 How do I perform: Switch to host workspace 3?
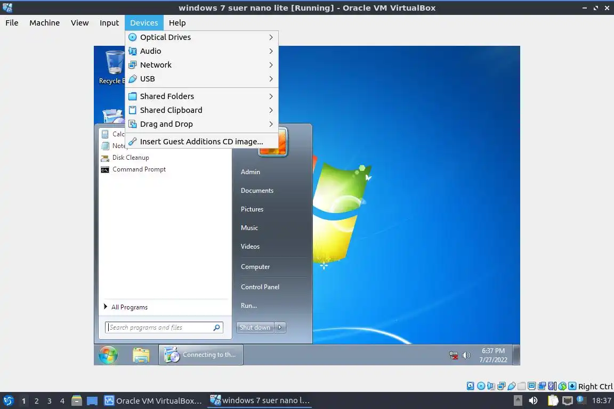[x=50, y=401]
